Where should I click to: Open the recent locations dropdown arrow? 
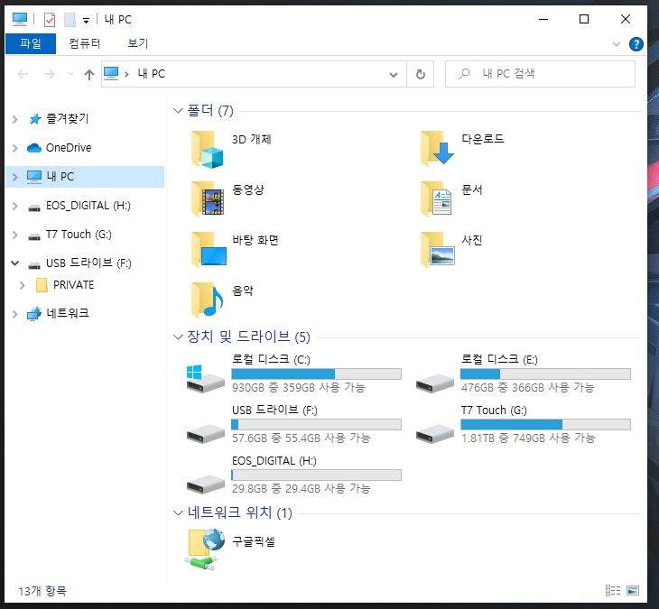tap(70, 74)
